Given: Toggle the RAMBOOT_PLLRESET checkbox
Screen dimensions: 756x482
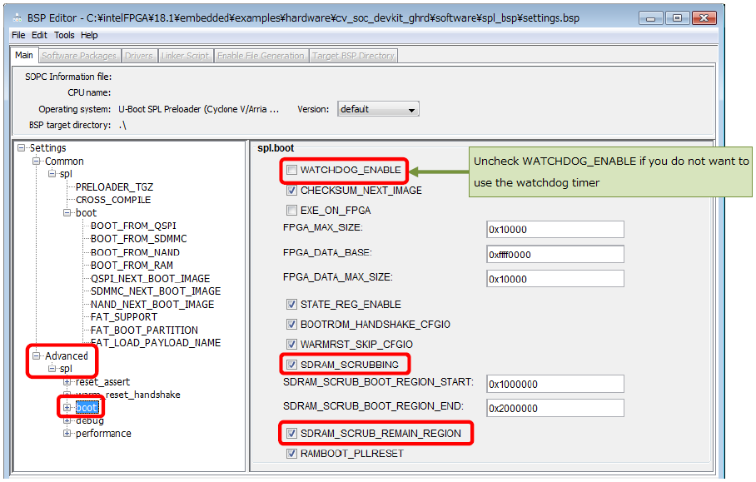Looking at the screenshot, I should [x=292, y=453].
